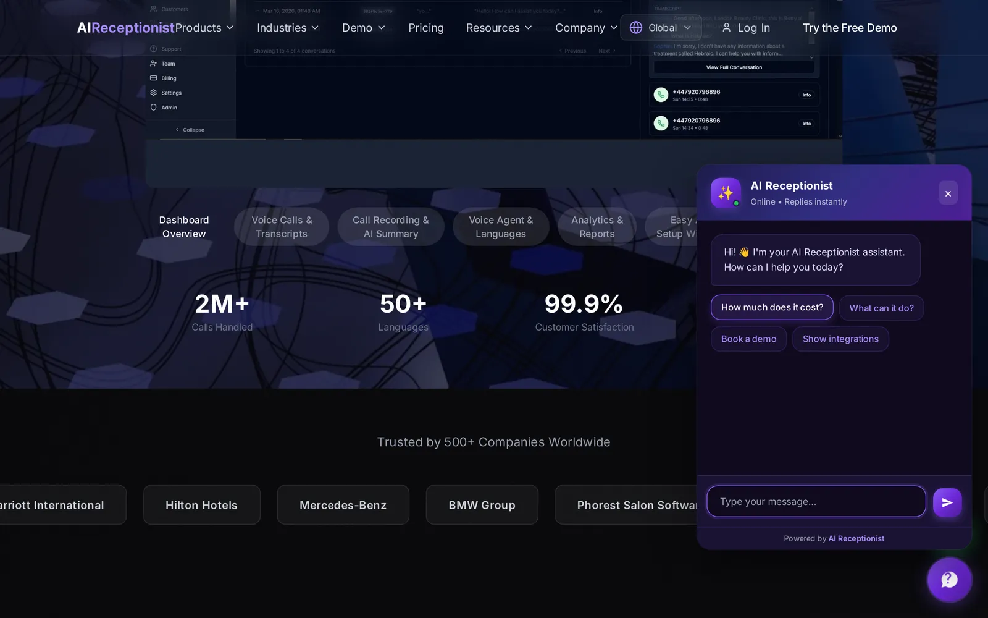Click the Mercedes-Benz company card
Image resolution: width=988 pixels, height=618 pixels.
click(343, 505)
